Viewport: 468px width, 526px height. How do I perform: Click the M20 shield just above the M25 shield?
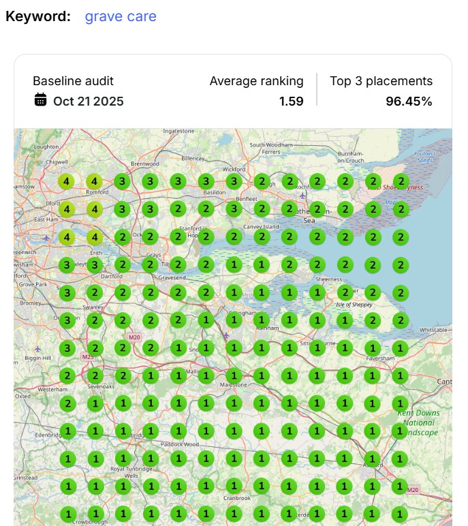(134, 337)
